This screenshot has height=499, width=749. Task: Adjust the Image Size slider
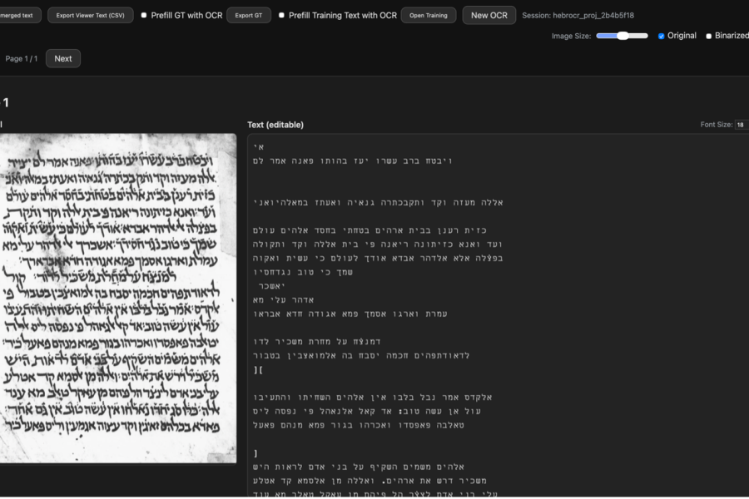point(622,36)
